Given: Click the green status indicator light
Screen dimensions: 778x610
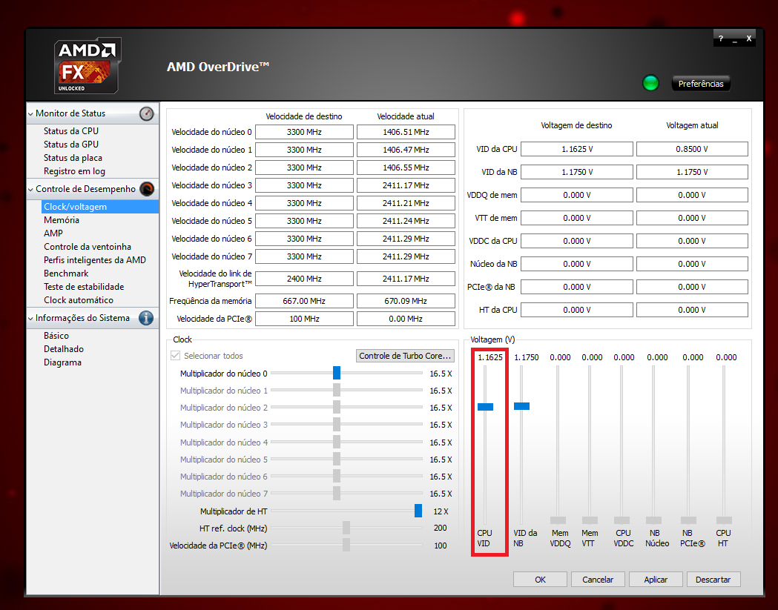Looking at the screenshot, I should click(650, 83).
